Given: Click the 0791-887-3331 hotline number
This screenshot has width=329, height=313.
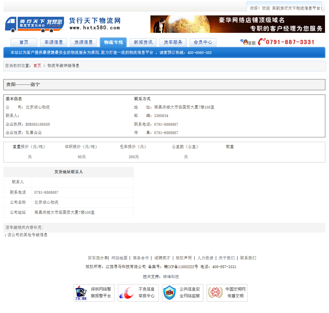Looking at the screenshot, I should click(x=290, y=42).
